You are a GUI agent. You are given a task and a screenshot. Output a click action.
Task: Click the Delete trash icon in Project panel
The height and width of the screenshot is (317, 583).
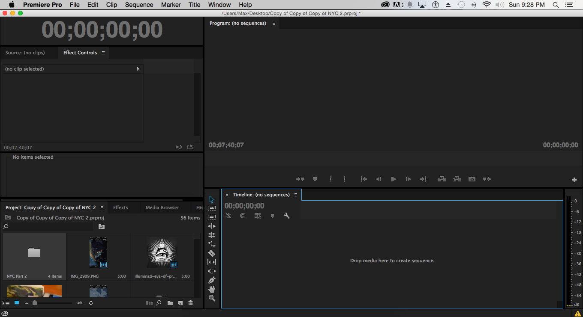click(191, 303)
